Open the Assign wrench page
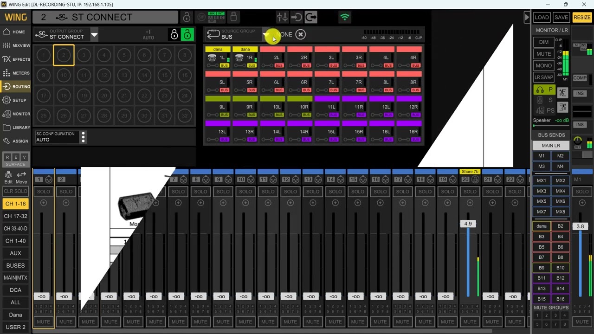The width and height of the screenshot is (594, 334). pyautogui.click(x=15, y=141)
